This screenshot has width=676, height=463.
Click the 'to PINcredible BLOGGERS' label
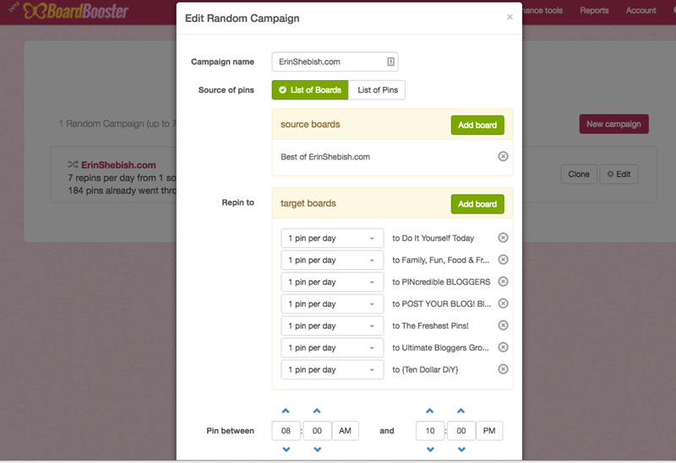[441, 282]
